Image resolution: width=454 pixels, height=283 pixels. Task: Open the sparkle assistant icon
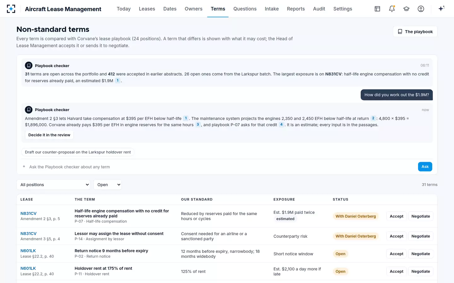441,8
